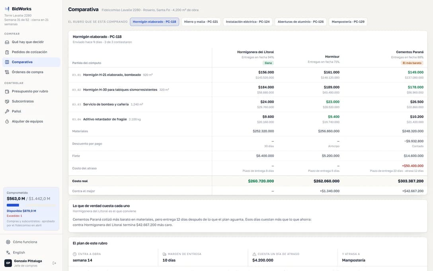Click the $303.387.200 real cost total
This screenshot has height=271, width=433.
(411, 181)
